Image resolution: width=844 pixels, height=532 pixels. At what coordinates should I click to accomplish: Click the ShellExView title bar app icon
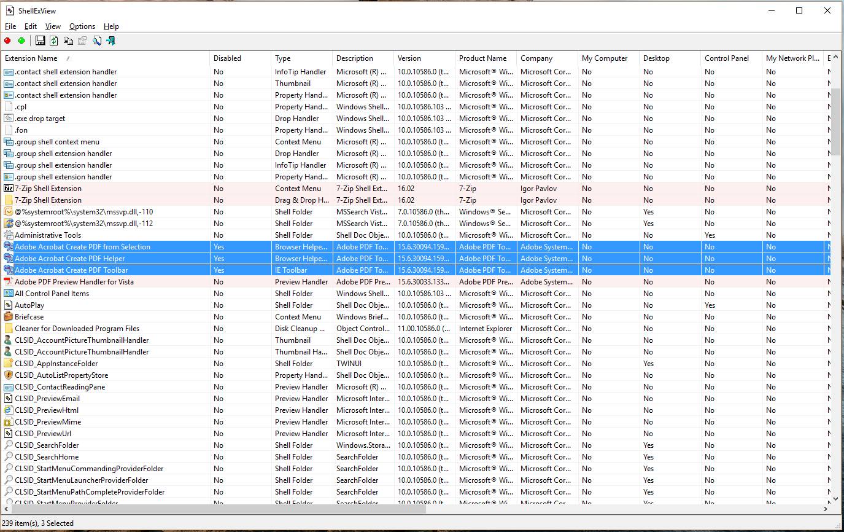(10, 10)
